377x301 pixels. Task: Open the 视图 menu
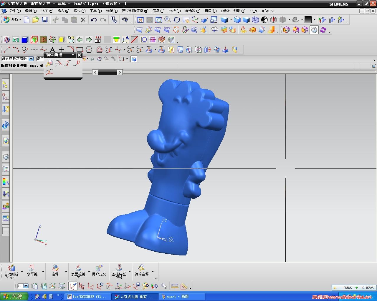point(47,11)
